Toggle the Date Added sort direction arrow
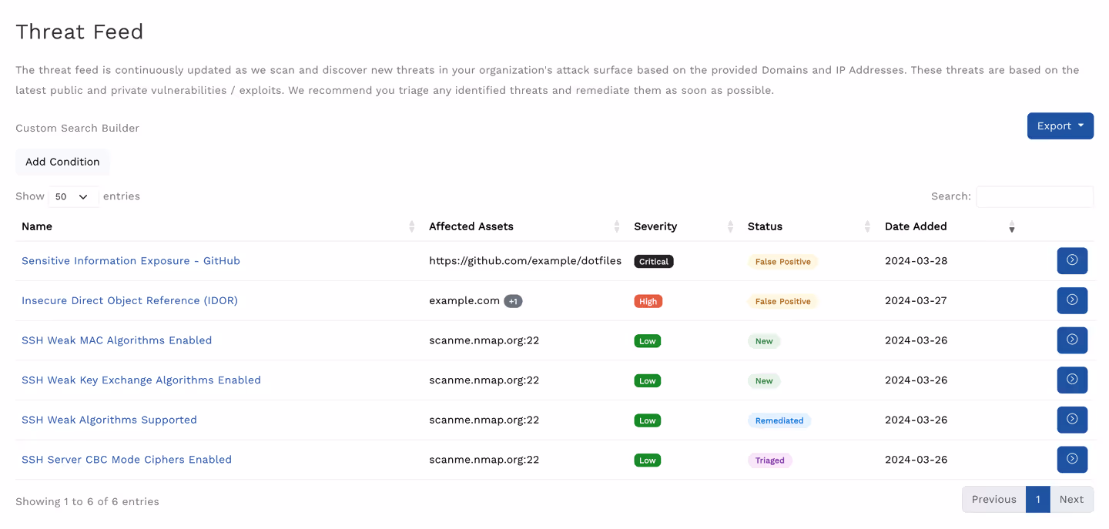 [1011, 228]
